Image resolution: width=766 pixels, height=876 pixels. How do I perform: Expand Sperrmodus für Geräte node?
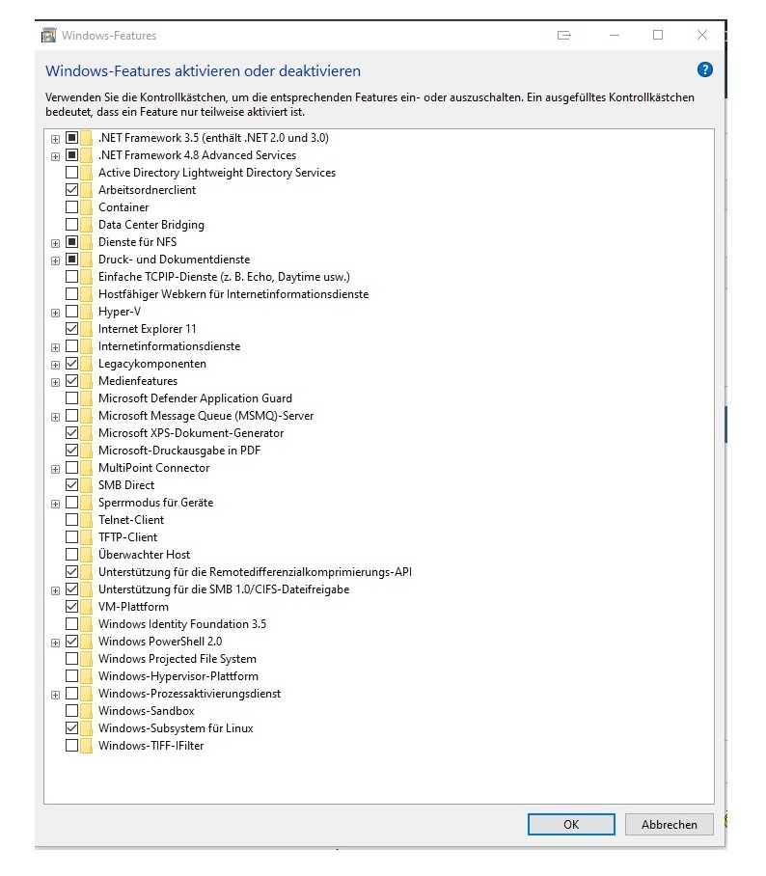[55, 504]
